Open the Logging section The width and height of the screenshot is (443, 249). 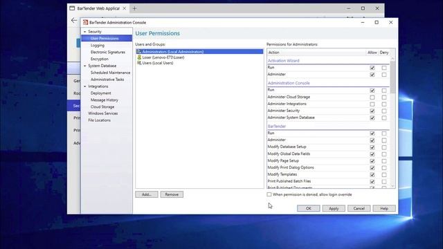pyautogui.click(x=98, y=45)
